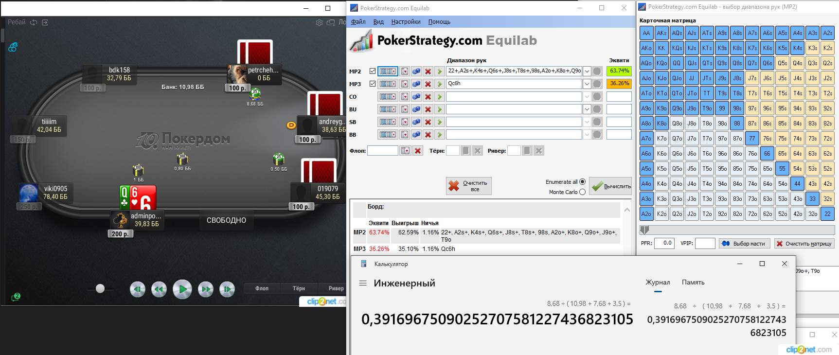Clear the flop cards with red X

(x=418, y=151)
